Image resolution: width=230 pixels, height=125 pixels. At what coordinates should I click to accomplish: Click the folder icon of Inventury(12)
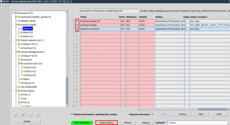click(x=21, y=48)
